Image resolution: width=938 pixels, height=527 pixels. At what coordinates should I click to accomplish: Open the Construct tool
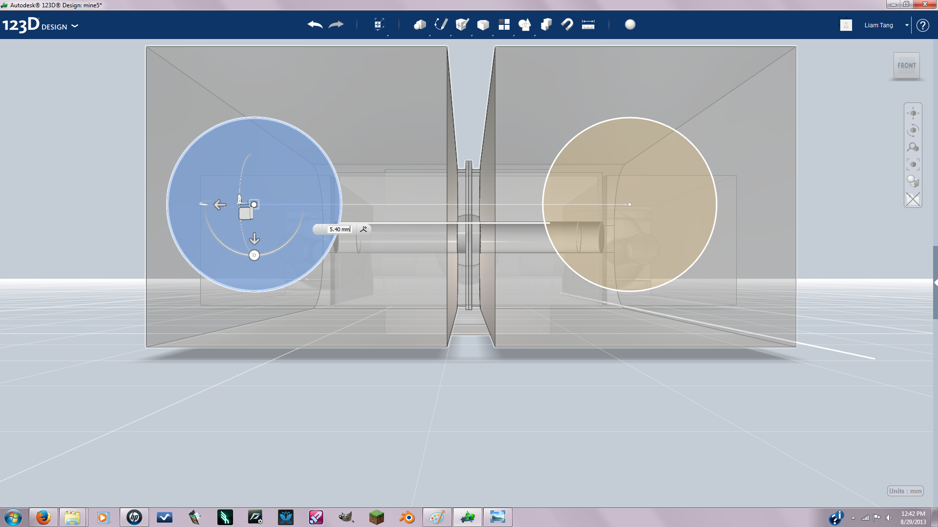click(462, 24)
